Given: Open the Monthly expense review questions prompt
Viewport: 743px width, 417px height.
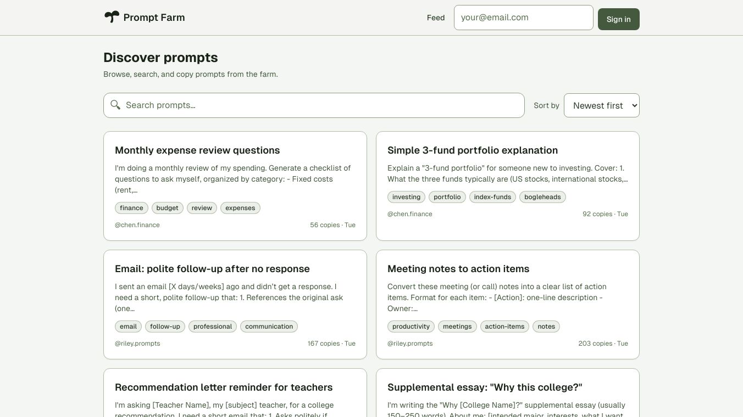Looking at the screenshot, I should coord(197,150).
